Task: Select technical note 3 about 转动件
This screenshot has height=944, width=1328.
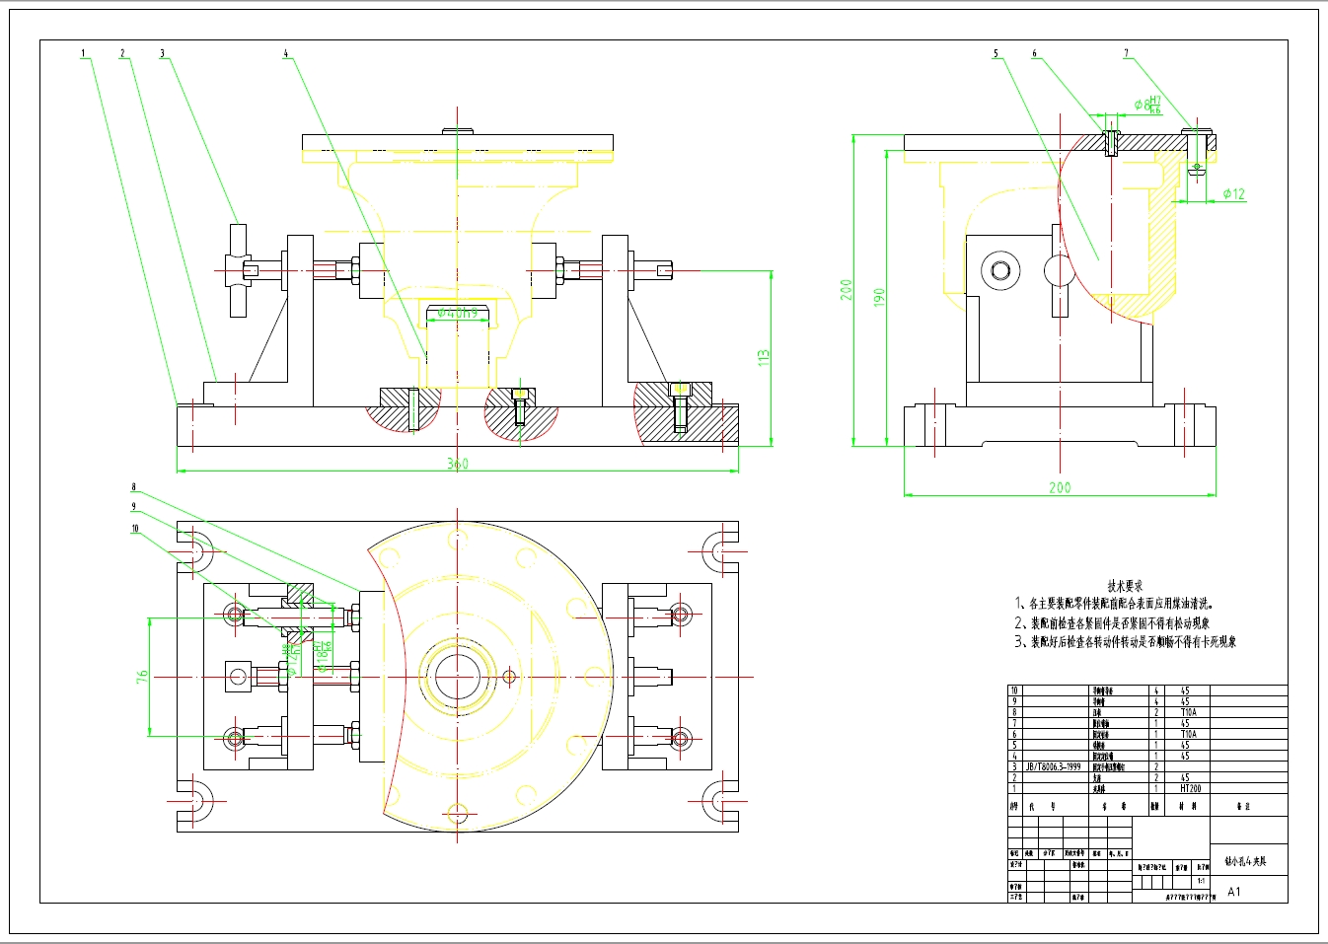Action: click(1126, 641)
